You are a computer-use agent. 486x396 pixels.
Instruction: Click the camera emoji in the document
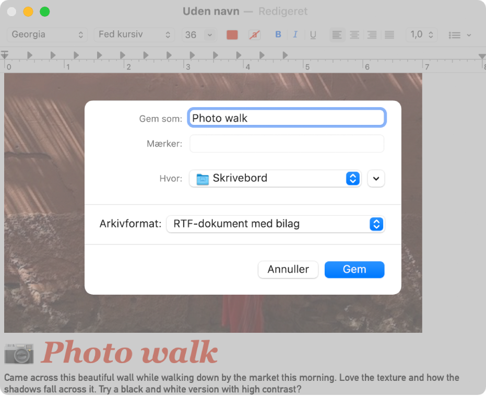pyautogui.click(x=19, y=353)
